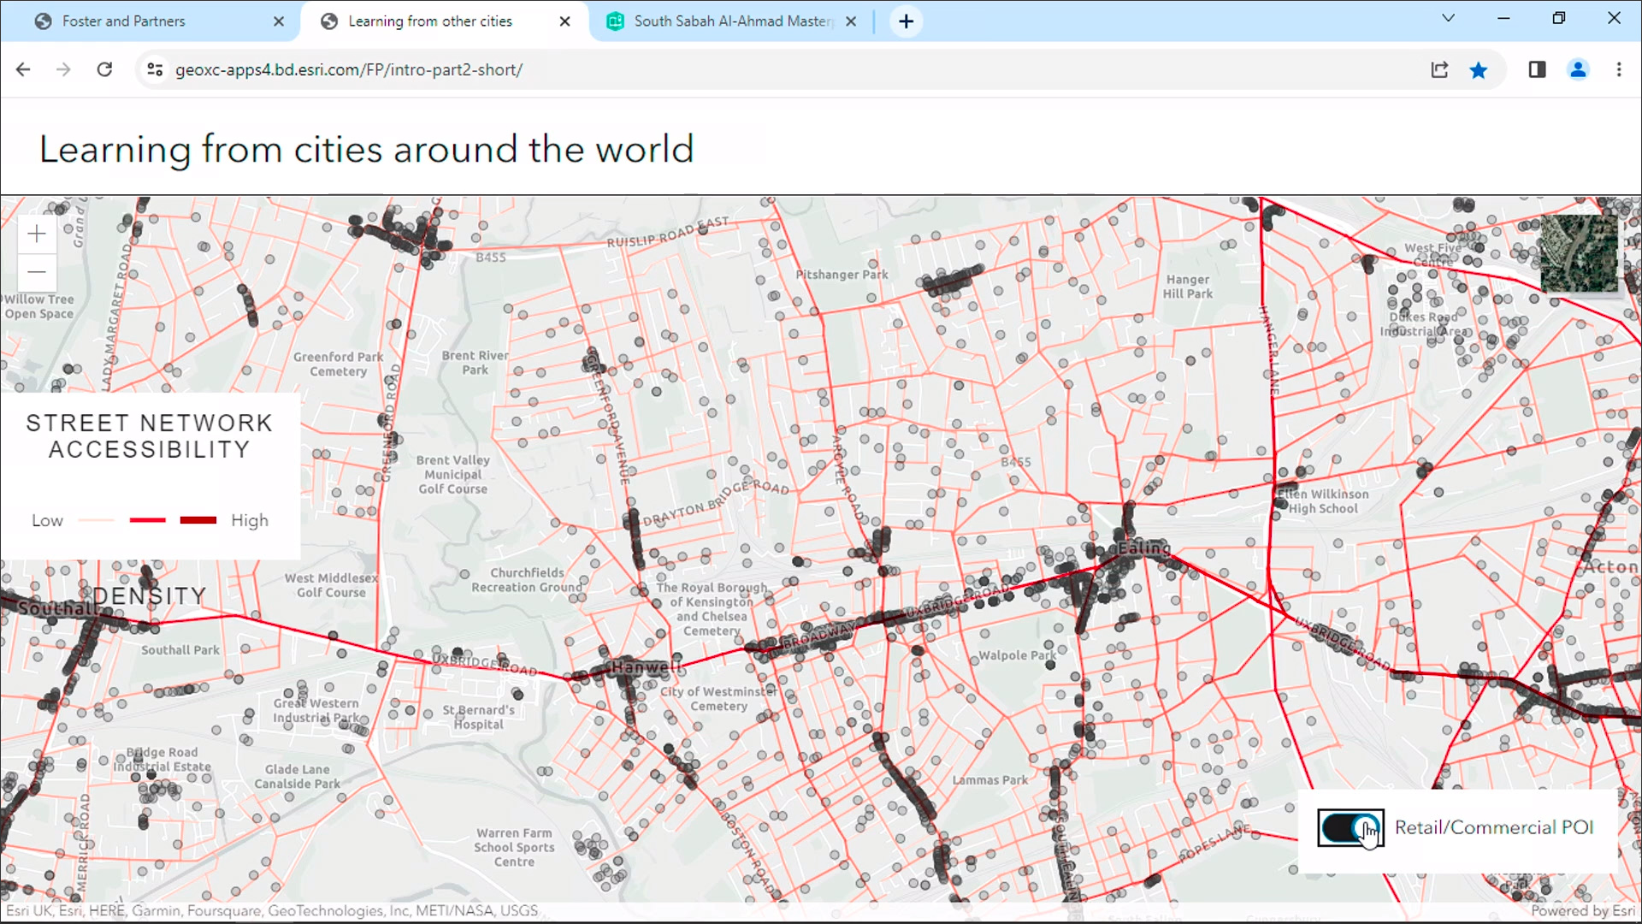Image resolution: width=1642 pixels, height=924 pixels.
Task: Switch to satellite basemap thumbnail
Action: (1579, 253)
